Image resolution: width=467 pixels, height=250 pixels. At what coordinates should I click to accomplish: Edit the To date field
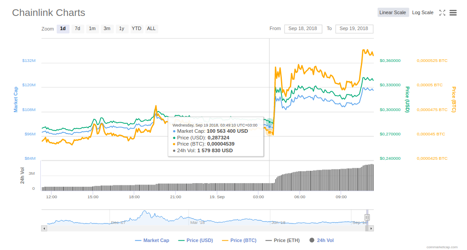pyautogui.click(x=354, y=29)
